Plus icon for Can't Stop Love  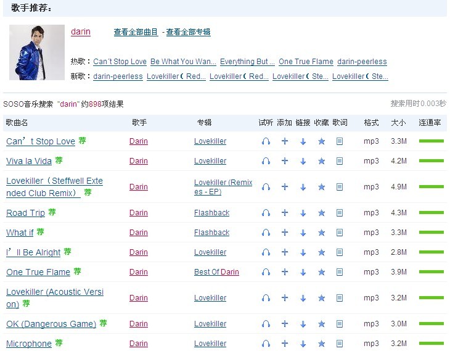click(x=285, y=141)
